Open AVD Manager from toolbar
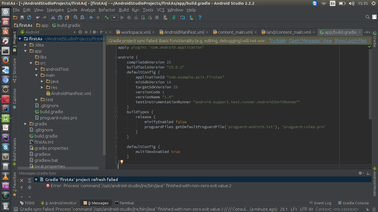 point(165,17)
